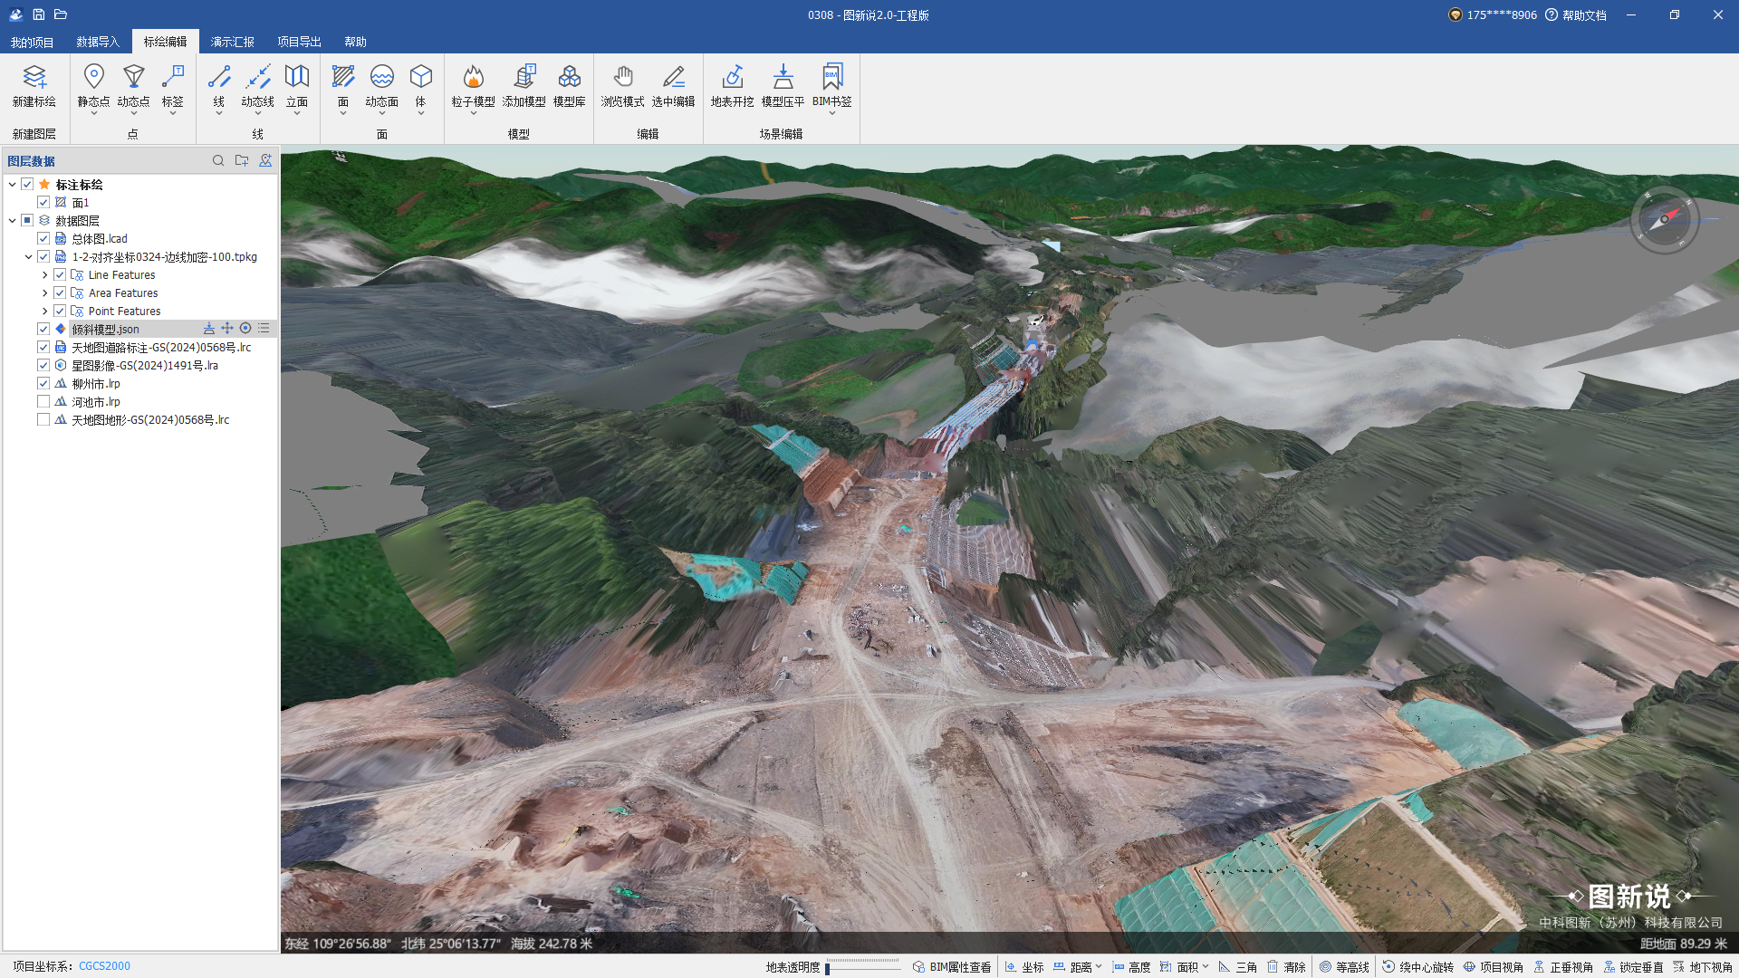Expand the Point Features tree node
This screenshot has width=1739, height=978.
coord(44,311)
